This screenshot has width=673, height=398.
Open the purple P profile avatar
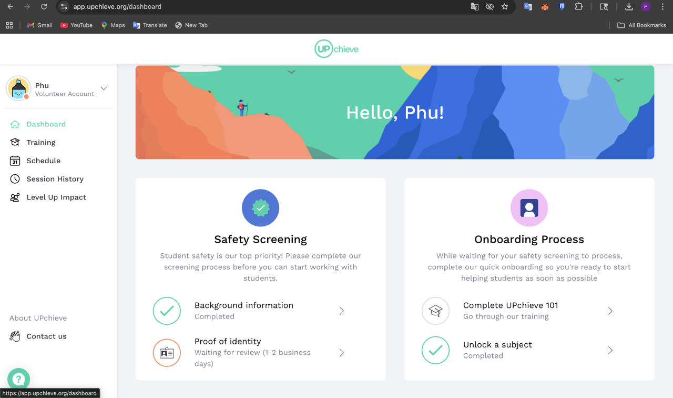pos(646,7)
